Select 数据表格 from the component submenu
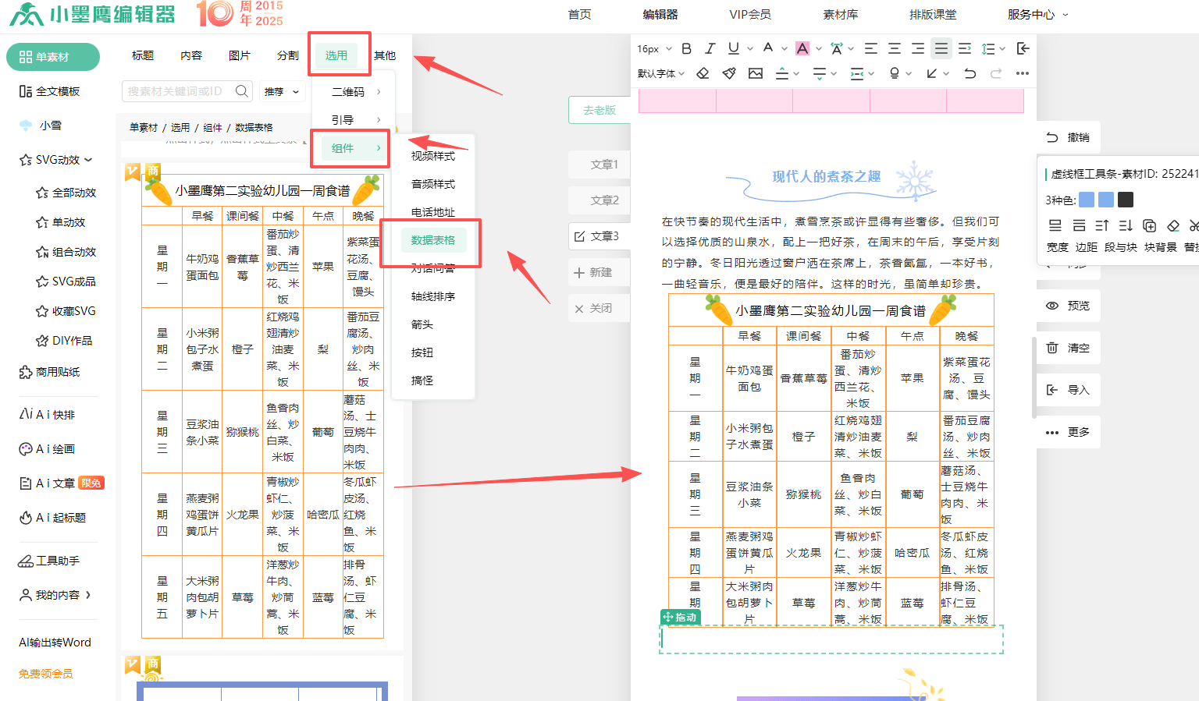1199x701 pixels. click(x=433, y=240)
